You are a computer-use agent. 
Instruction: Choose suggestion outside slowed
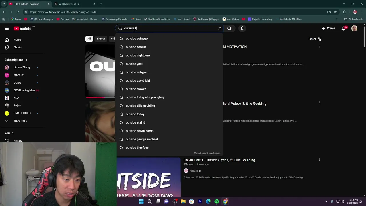pos(169,89)
